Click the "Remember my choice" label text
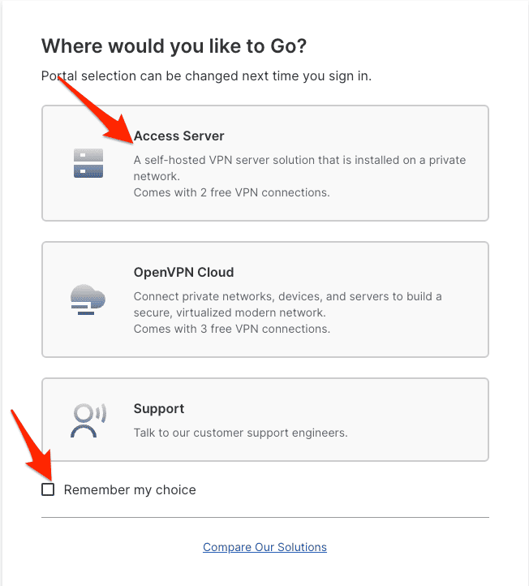Image resolution: width=529 pixels, height=586 pixels. click(130, 489)
